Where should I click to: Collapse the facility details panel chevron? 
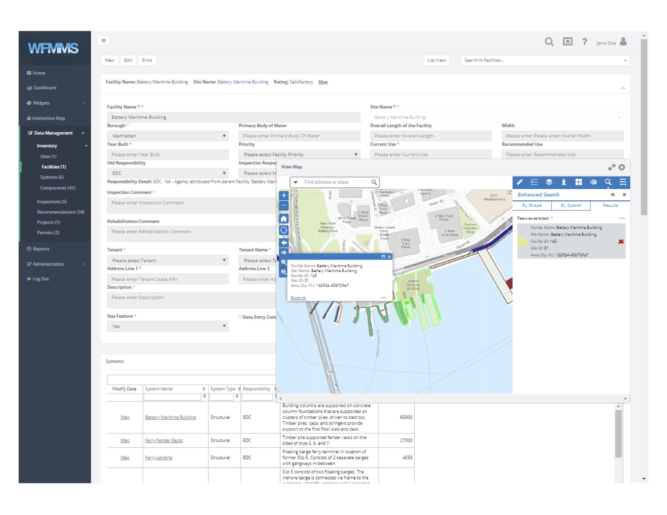click(623, 88)
